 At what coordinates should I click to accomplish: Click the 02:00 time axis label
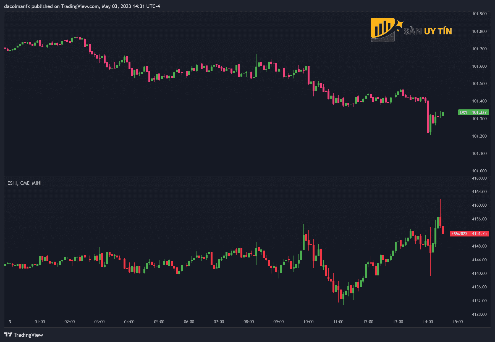tap(70, 322)
